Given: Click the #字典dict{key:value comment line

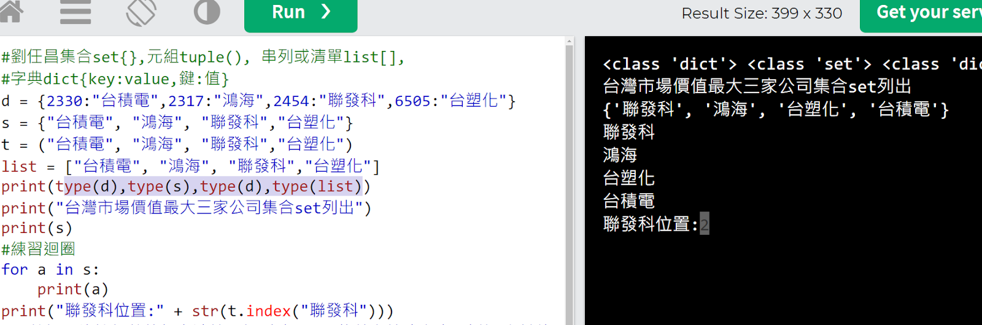Looking at the screenshot, I should pyautogui.click(x=115, y=79).
